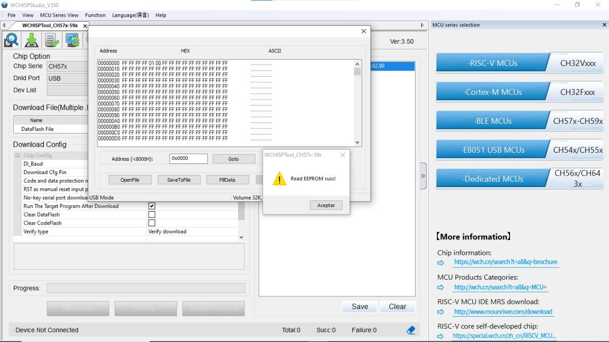
Task: Click the 'Device Not Connected' status text
Action: click(46, 330)
